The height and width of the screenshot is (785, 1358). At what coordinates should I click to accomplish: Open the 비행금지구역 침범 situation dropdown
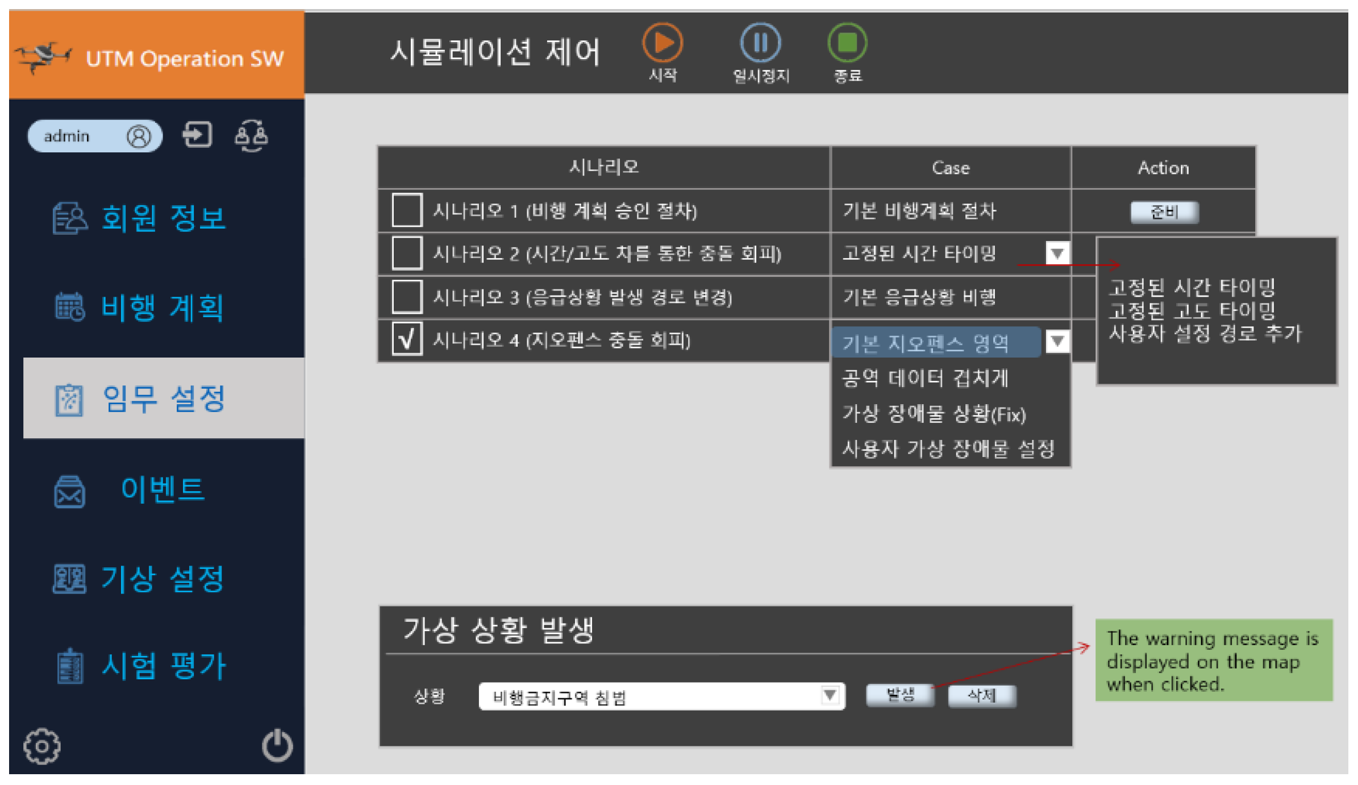point(830,695)
